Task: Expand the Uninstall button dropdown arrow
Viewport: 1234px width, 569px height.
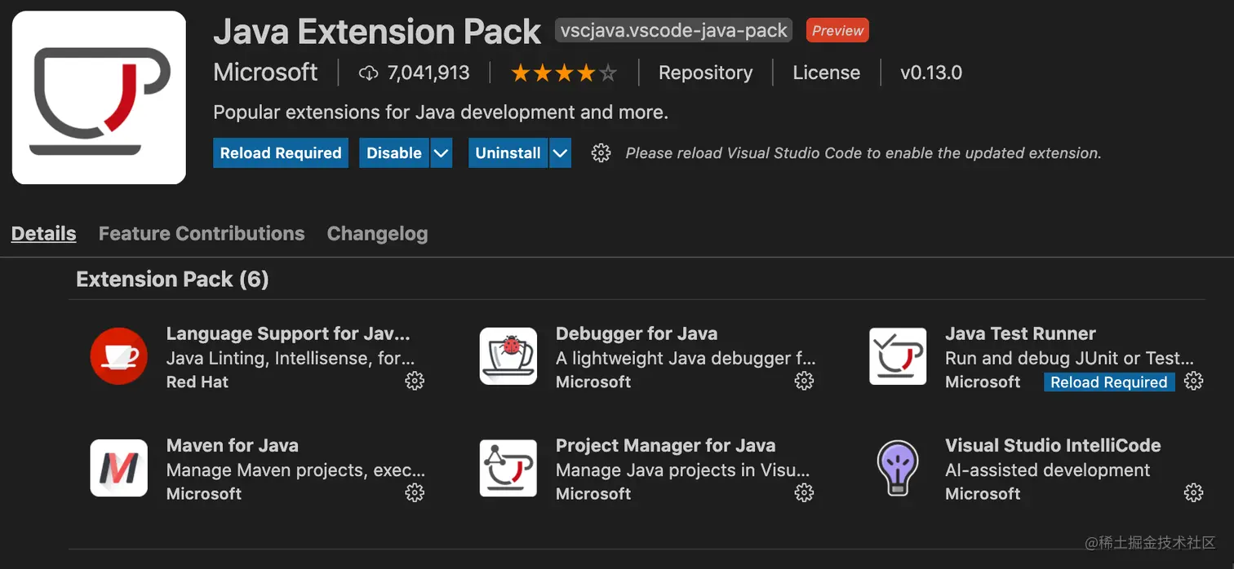Action: [561, 152]
